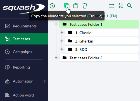The height and width of the screenshot is (101, 140).
Task: Click the Copy selected elements icon
Action: point(67,6)
